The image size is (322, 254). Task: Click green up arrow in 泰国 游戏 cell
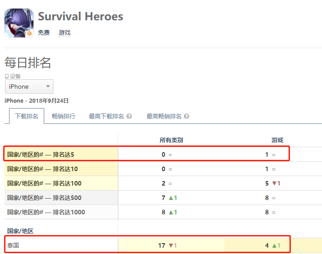[275, 245]
